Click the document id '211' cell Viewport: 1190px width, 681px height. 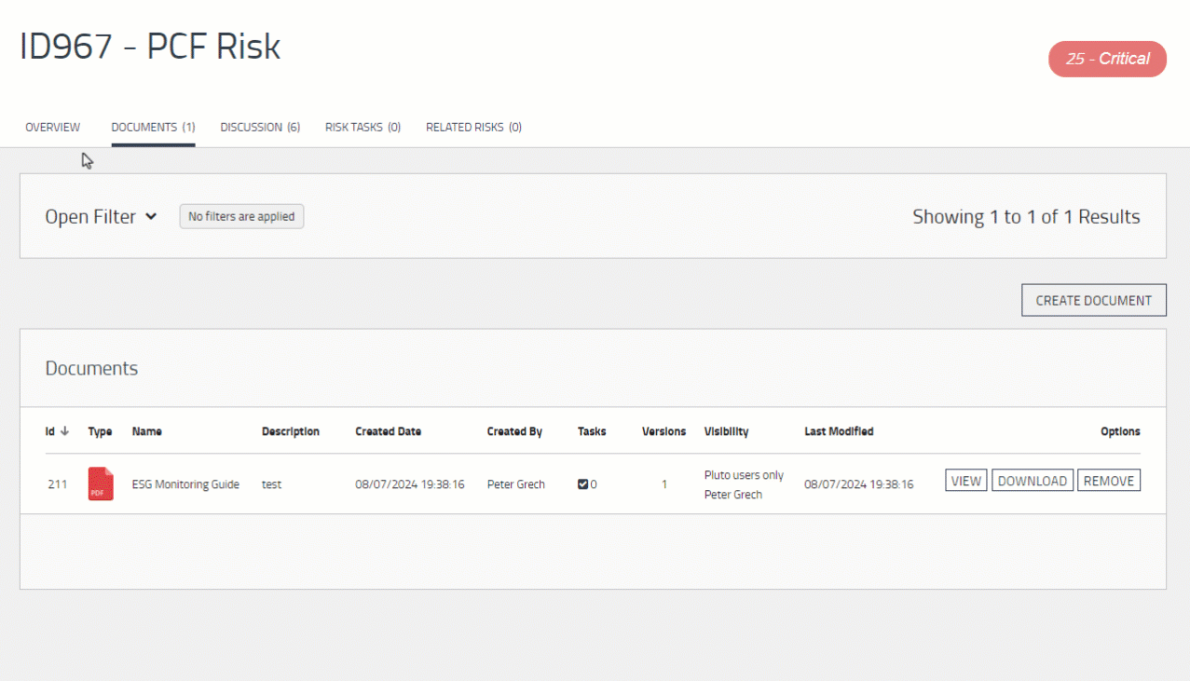[58, 484]
